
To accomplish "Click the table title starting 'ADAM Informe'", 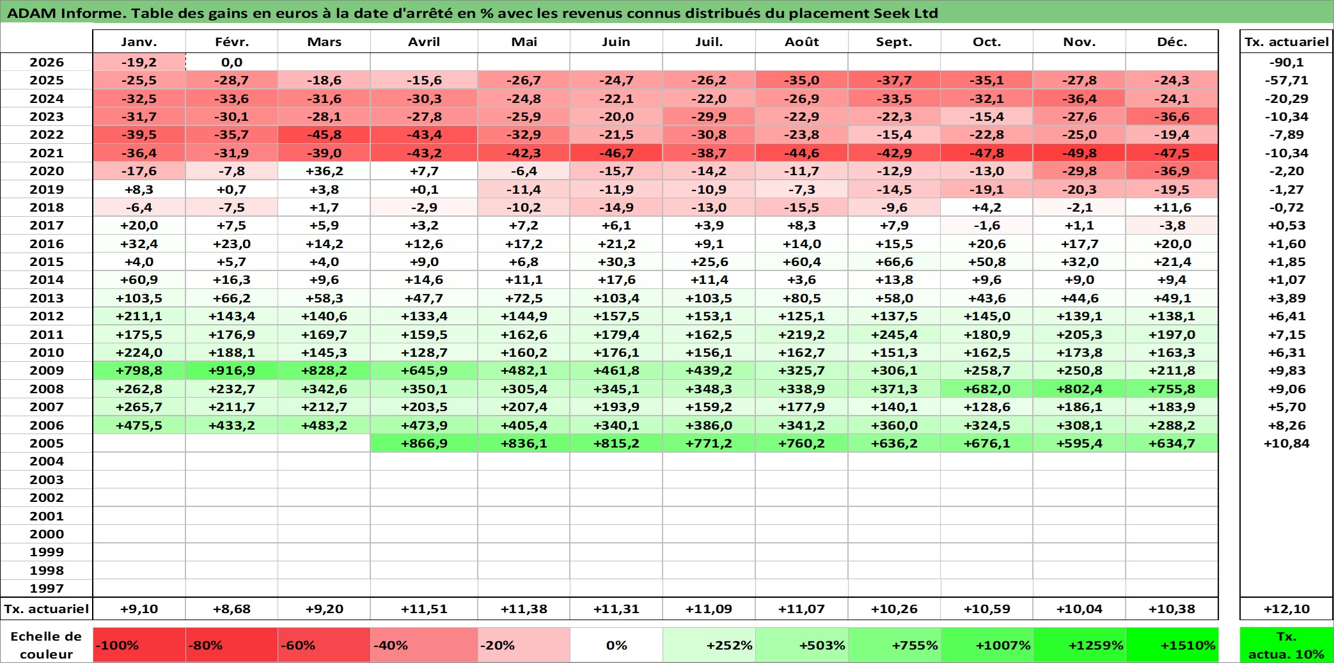I will (x=473, y=13).
